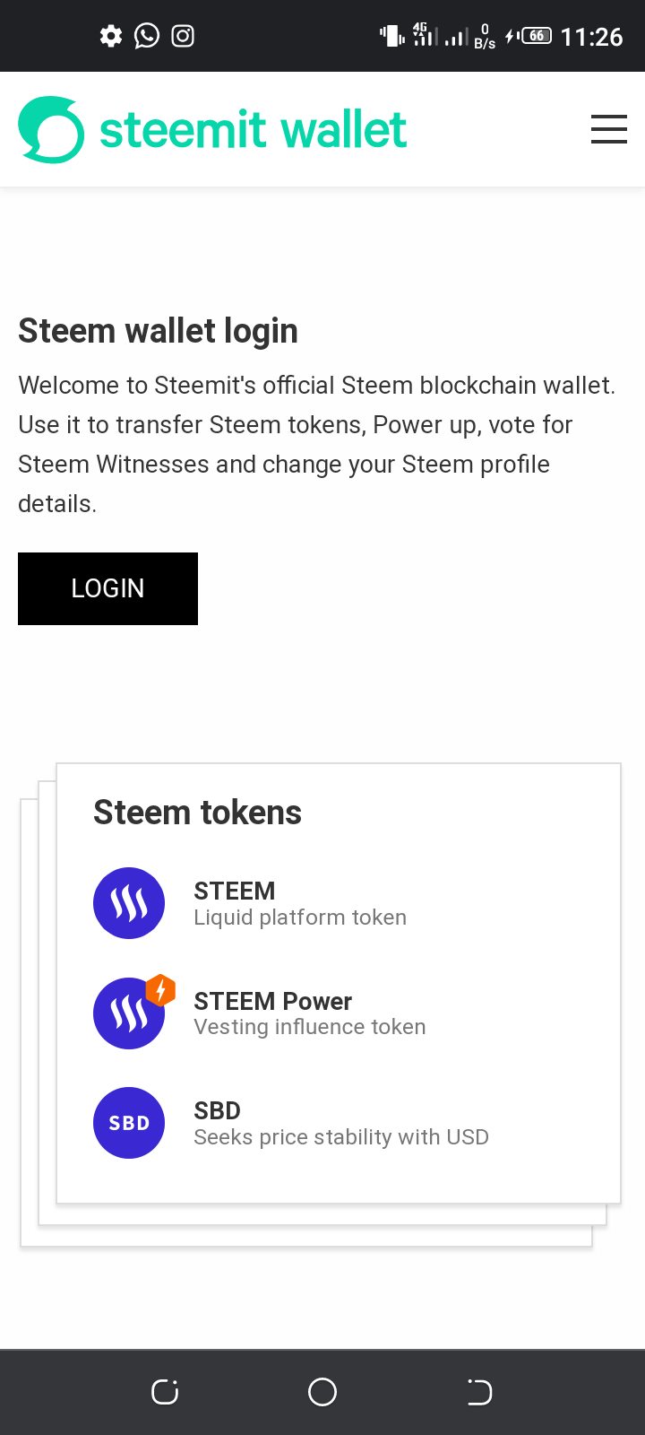Tap the battery indicator in status bar
This screenshot has height=1435, width=645.
click(536, 36)
